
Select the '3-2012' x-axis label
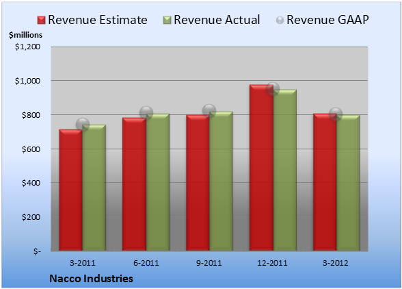coord(336,263)
